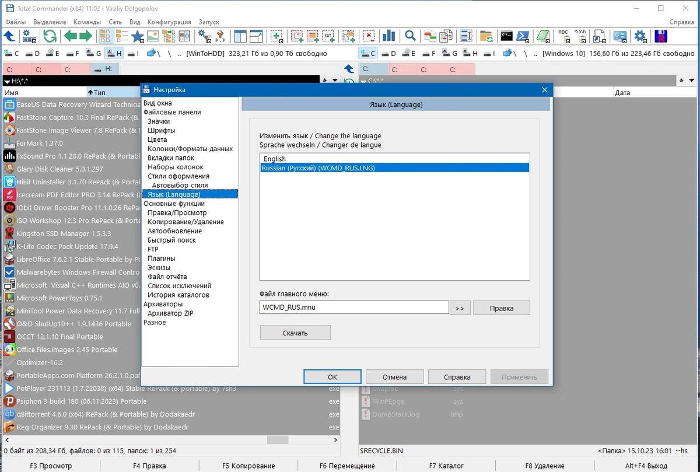
Task: Open Плагины settings page
Action: tap(162, 258)
